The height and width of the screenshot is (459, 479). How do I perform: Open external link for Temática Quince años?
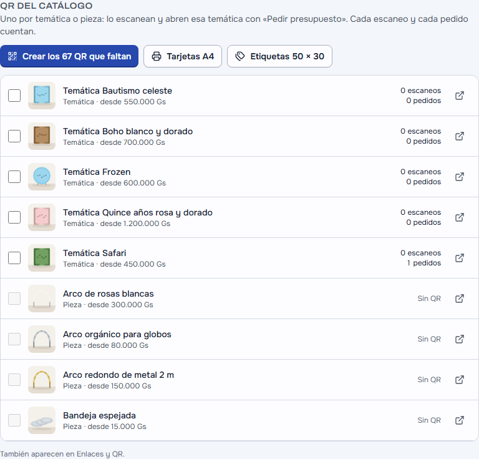[460, 217]
